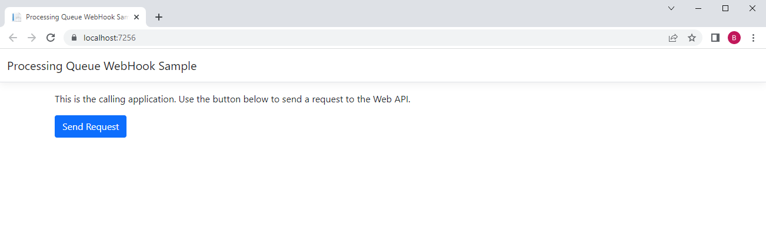The image size is (766, 247).
Task: Open the browser side panel icon
Action: [x=715, y=38]
